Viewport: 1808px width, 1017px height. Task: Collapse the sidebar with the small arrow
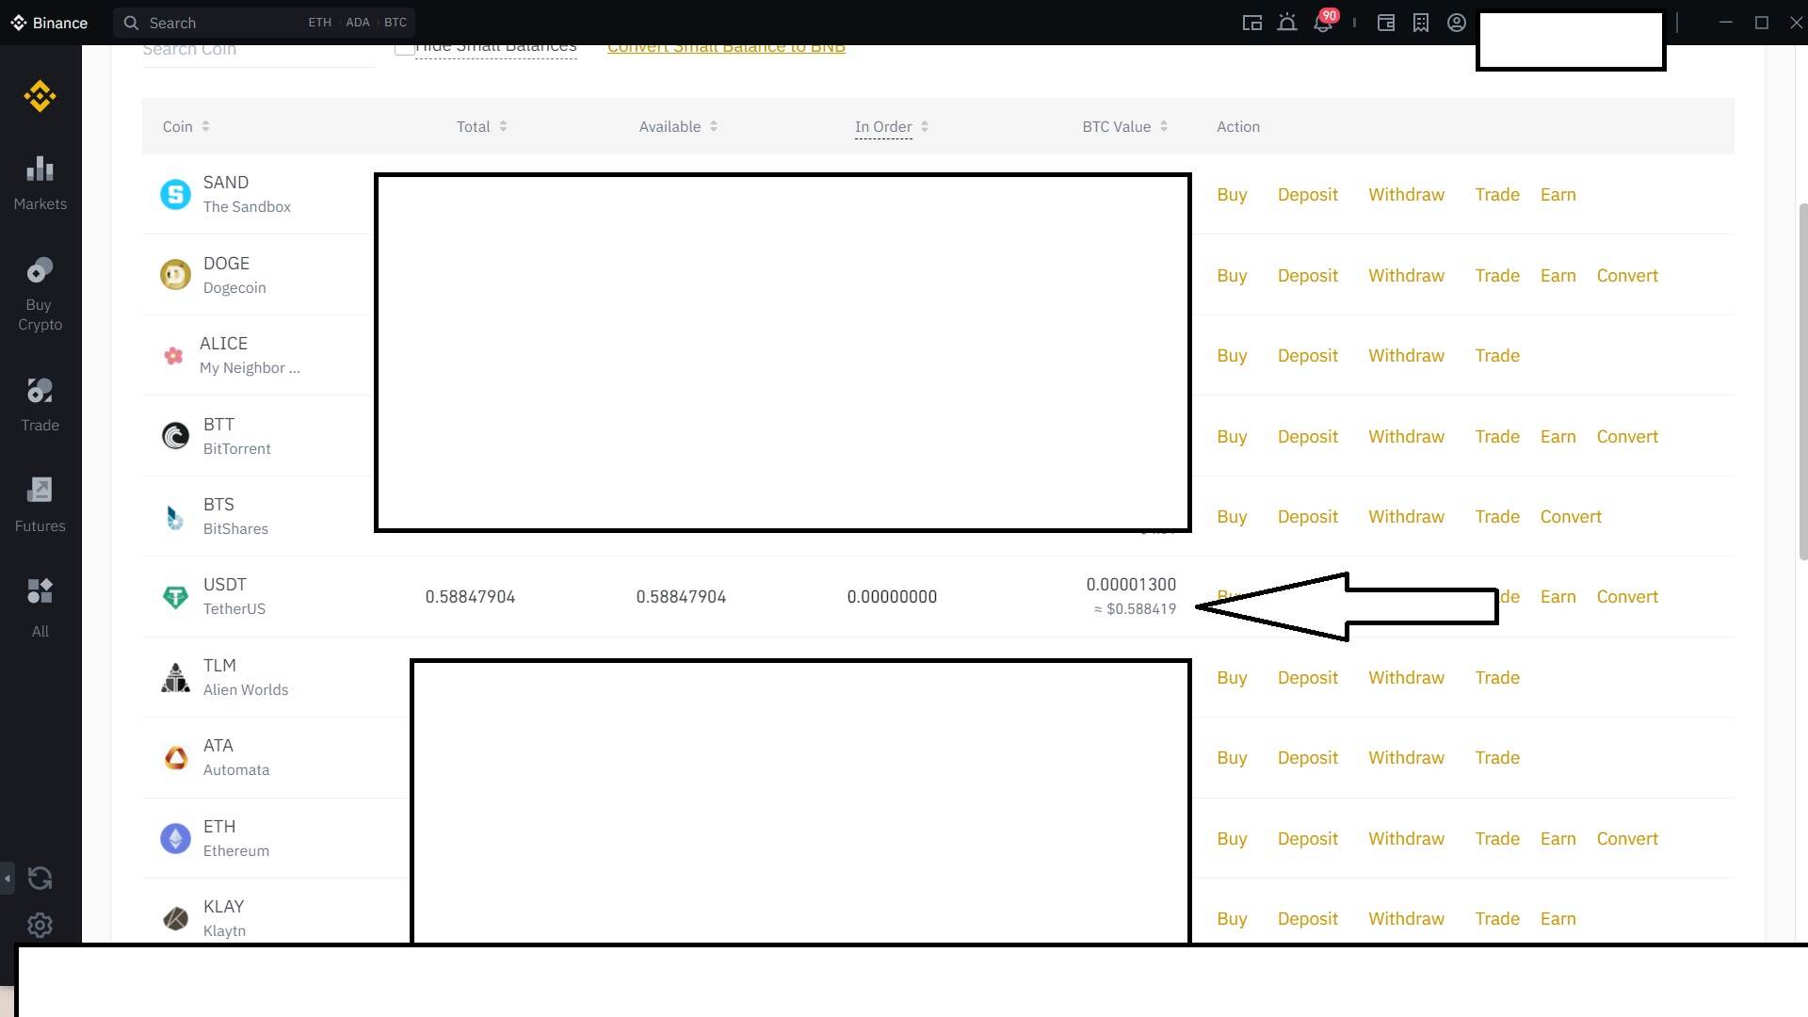coord(8,879)
